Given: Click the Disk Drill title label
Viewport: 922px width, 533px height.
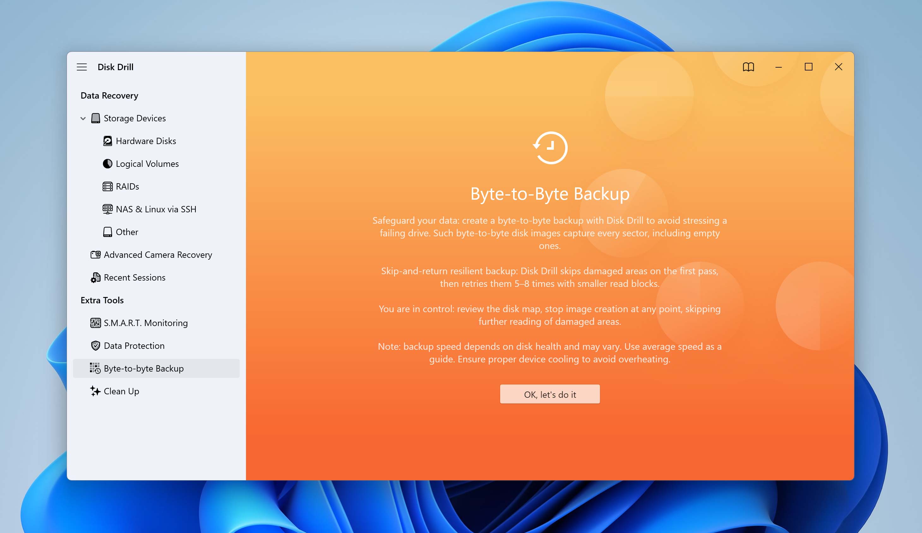Looking at the screenshot, I should pyautogui.click(x=115, y=67).
